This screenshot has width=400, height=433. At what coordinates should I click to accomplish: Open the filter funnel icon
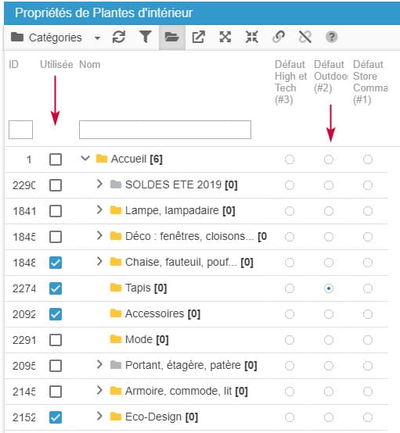click(x=146, y=37)
